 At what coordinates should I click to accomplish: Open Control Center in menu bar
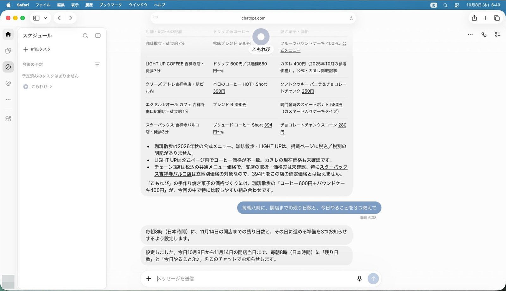coord(457,5)
